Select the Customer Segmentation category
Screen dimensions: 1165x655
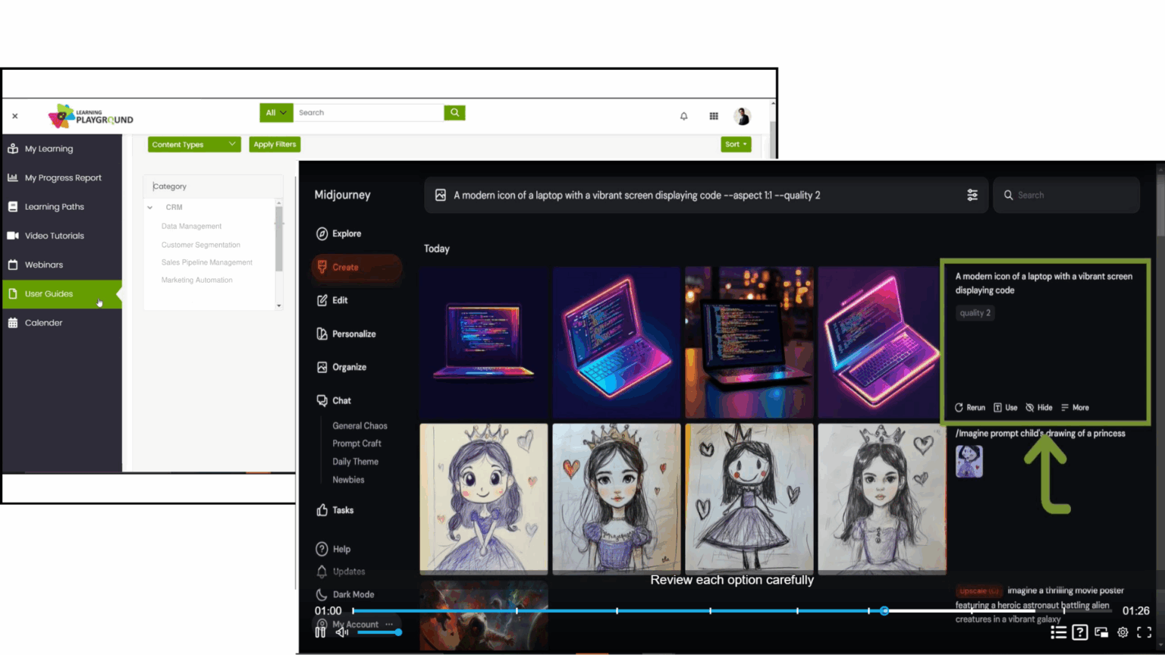point(200,245)
